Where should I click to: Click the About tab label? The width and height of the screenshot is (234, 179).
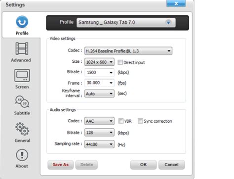click(x=22, y=166)
